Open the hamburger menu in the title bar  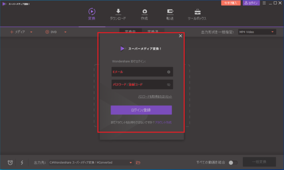pos(264,3)
